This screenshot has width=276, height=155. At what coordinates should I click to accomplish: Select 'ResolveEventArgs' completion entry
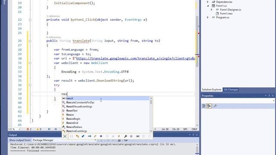(x=105, y=131)
